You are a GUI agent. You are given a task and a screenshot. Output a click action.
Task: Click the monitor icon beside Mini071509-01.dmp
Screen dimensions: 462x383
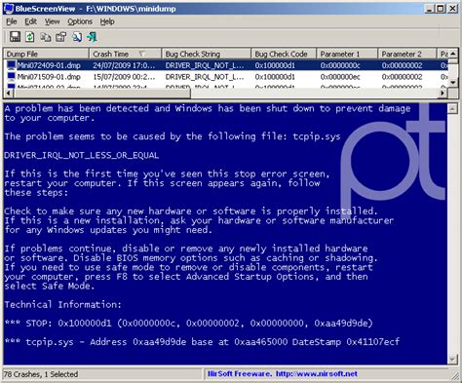[12, 77]
